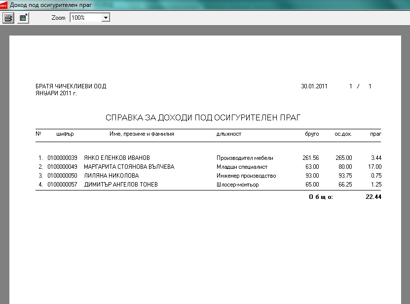Viewport: 410px width, 304px height.
Task: Select the code 0100000049
Action: click(x=62, y=167)
